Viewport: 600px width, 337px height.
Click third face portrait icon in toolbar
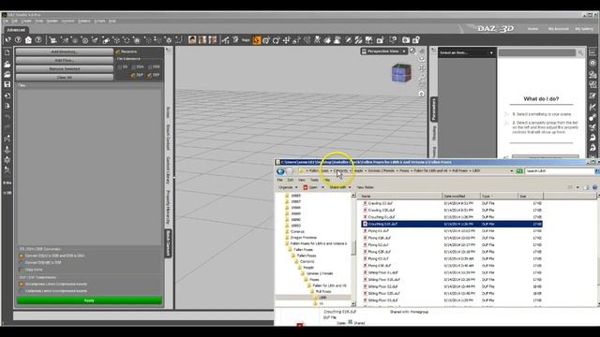[x=213, y=39]
